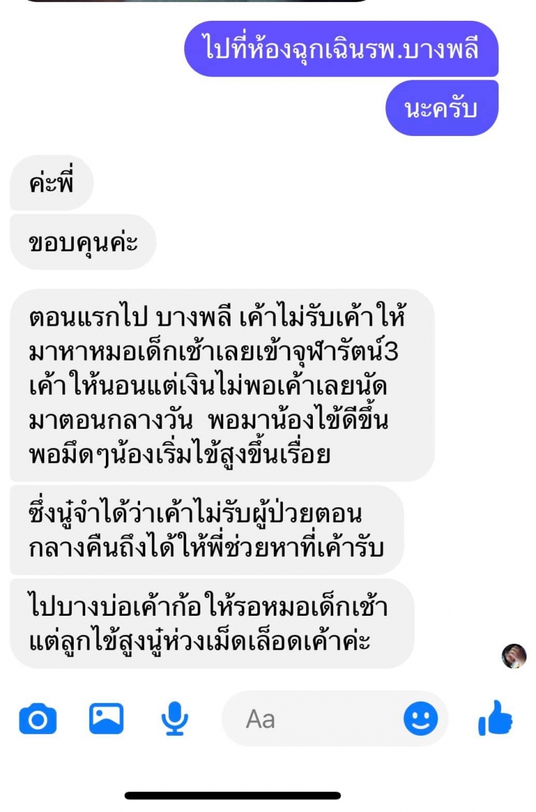
Task: Open the camera from message bar
Action: 38,720
